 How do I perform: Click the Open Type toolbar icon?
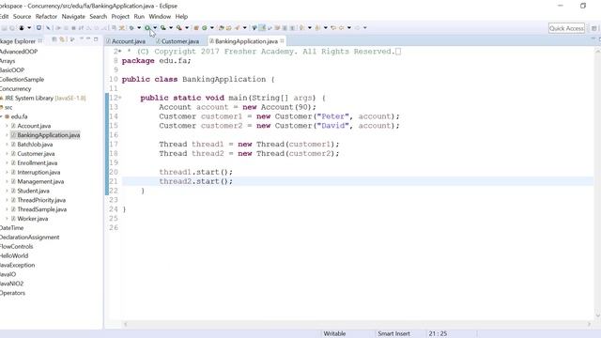221,27
